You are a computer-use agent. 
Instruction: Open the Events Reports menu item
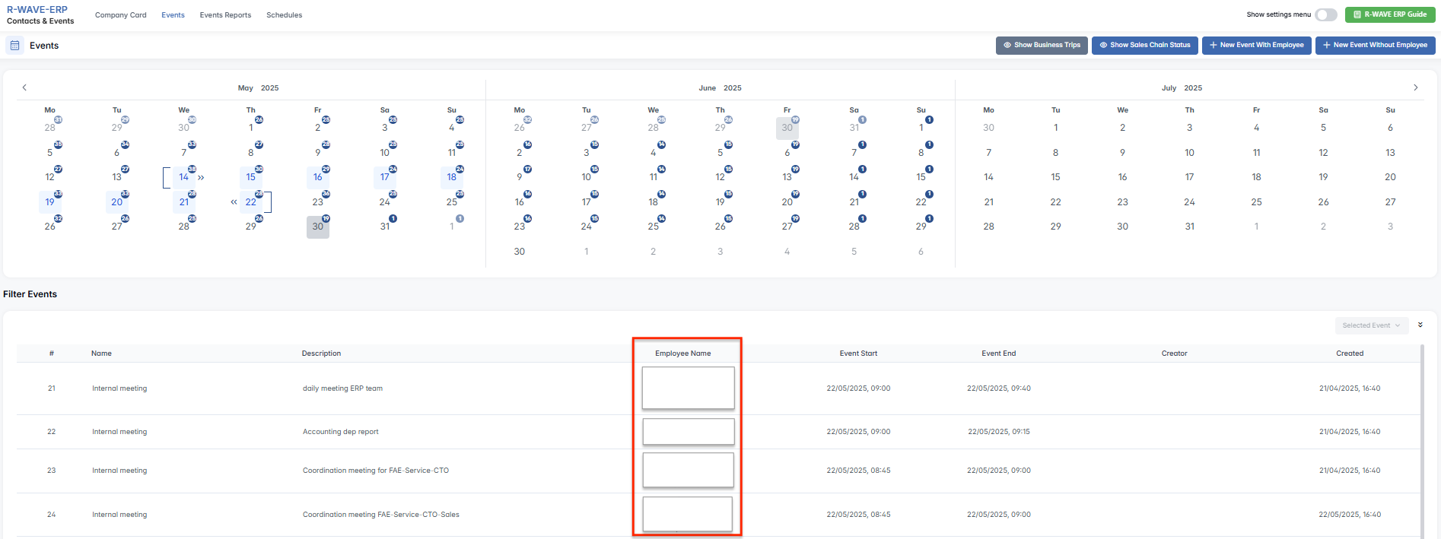pos(225,15)
